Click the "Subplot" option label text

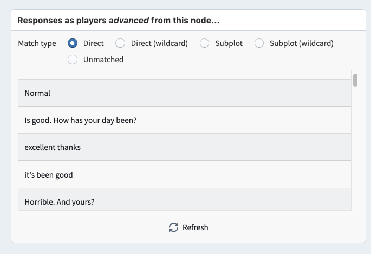pyautogui.click(x=229, y=43)
